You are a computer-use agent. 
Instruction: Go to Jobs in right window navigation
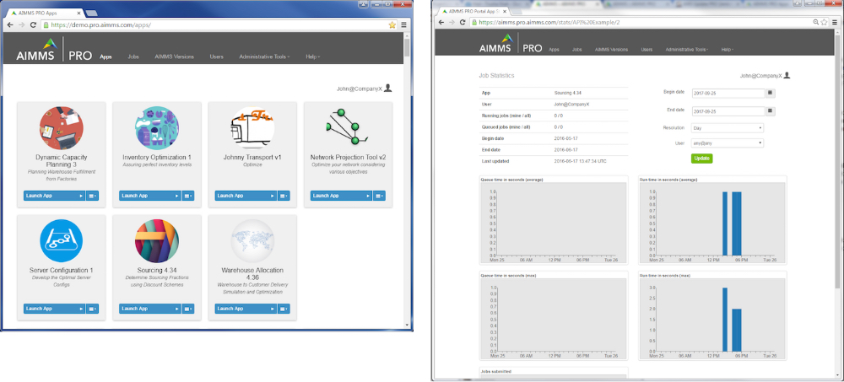tap(577, 49)
